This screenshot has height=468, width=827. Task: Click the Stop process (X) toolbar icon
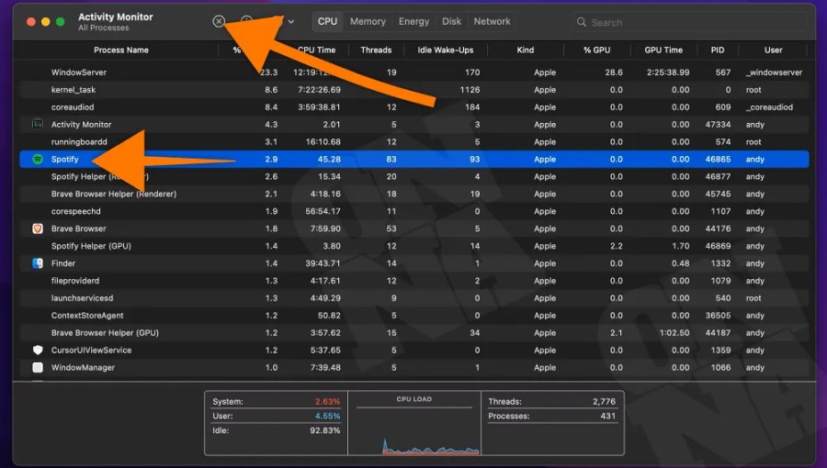point(219,21)
